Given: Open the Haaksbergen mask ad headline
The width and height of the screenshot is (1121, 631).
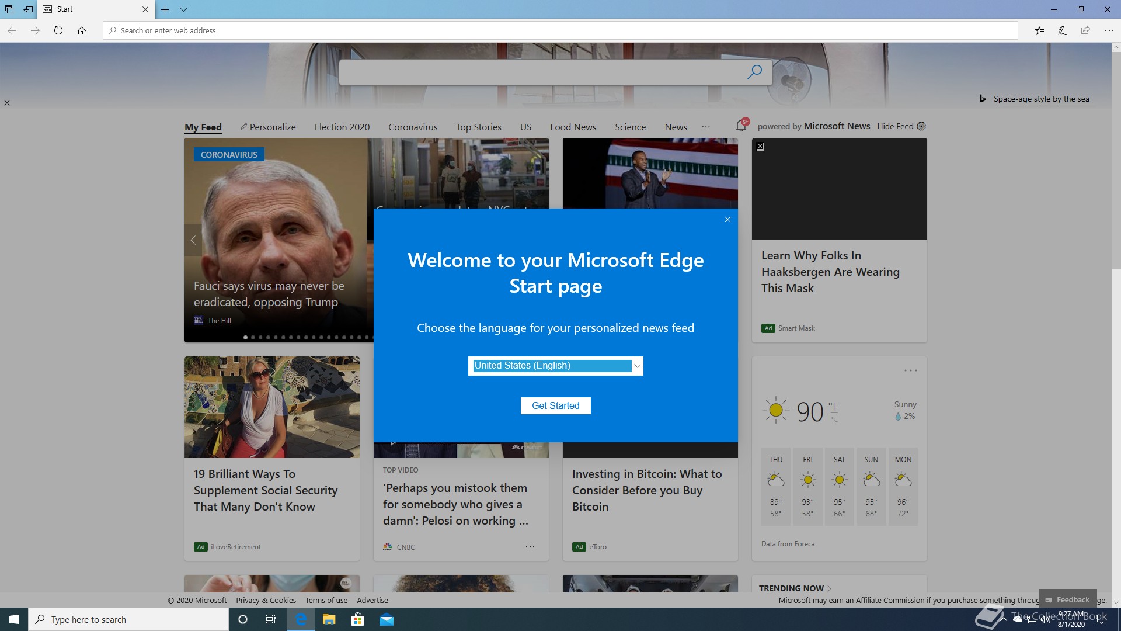Looking at the screenshot, I should (x=830, y=272).
